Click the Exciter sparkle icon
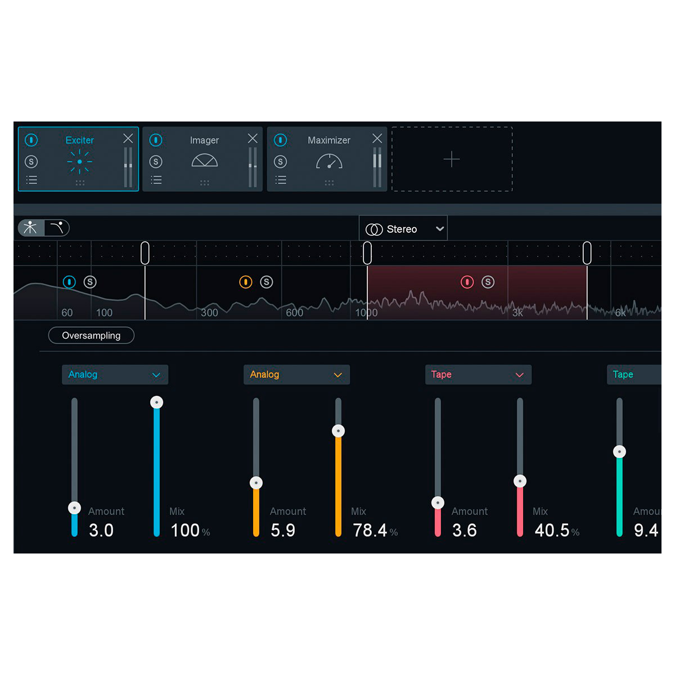 (80, 161)
